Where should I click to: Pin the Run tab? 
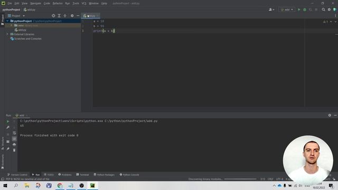pos(8,149)
